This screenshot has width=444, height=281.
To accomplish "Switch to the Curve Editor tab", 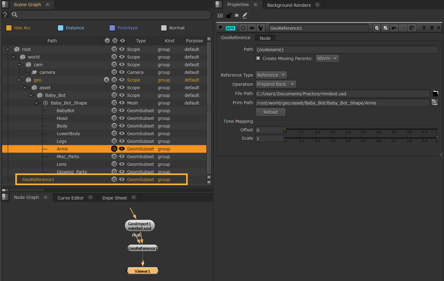I will click(x=70, y=198).
